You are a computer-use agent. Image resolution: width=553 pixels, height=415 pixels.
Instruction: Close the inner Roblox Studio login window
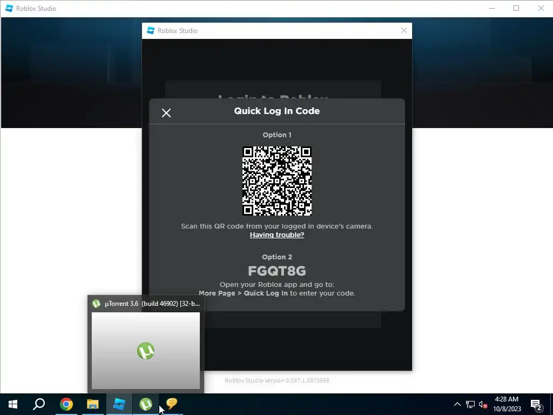[404, 31]
